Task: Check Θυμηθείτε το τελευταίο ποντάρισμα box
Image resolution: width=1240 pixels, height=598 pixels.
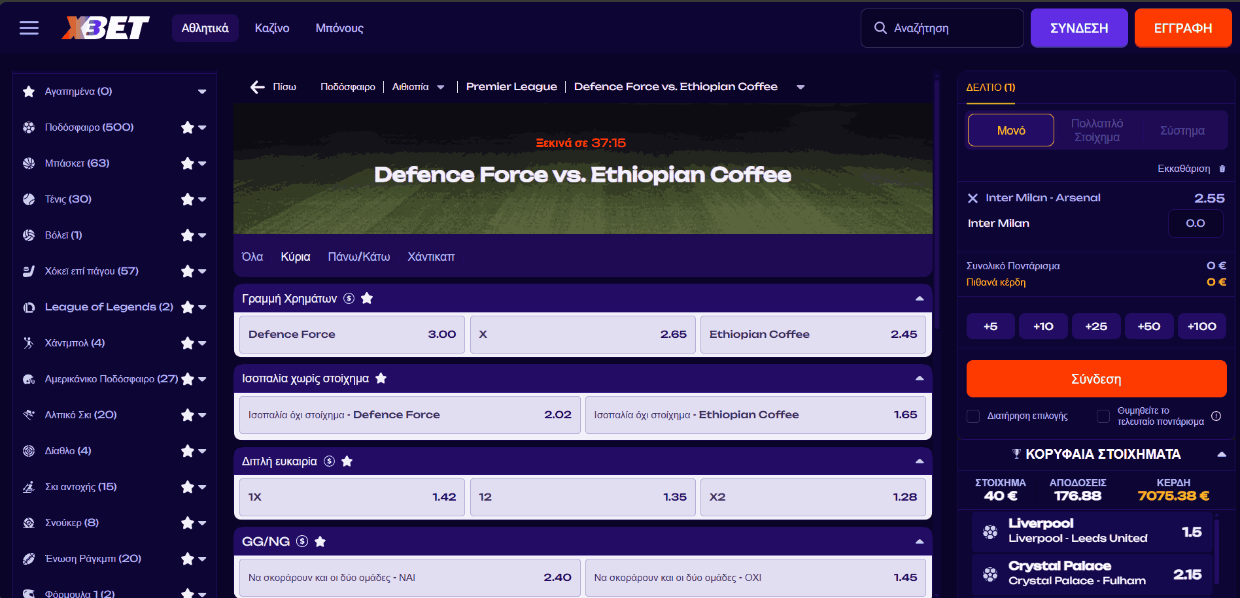Action: [x=1103, y=416]
